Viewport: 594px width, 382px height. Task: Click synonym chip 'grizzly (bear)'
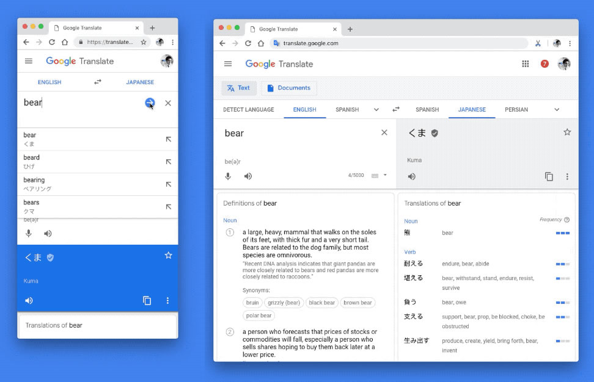tap(284, 303)
